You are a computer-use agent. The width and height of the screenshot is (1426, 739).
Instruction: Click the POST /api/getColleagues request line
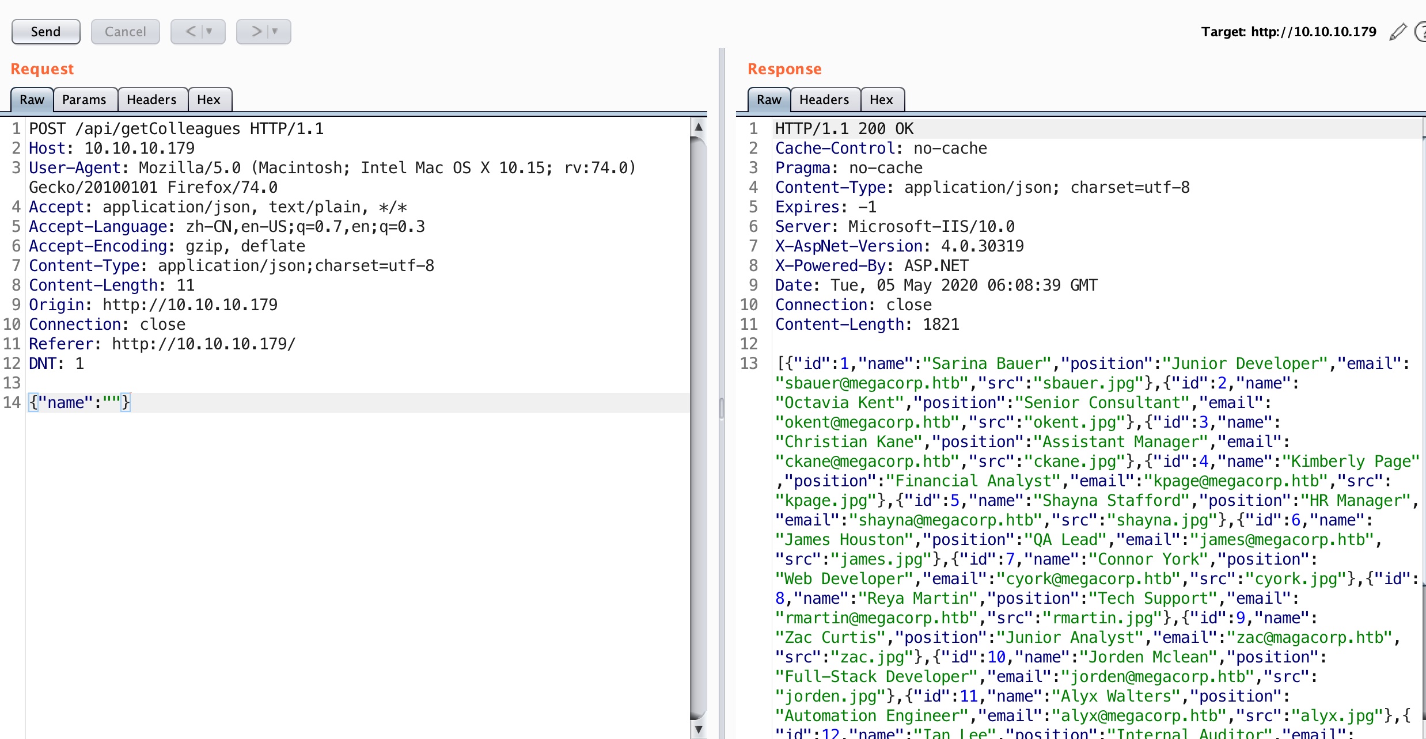tap(176, 128)
